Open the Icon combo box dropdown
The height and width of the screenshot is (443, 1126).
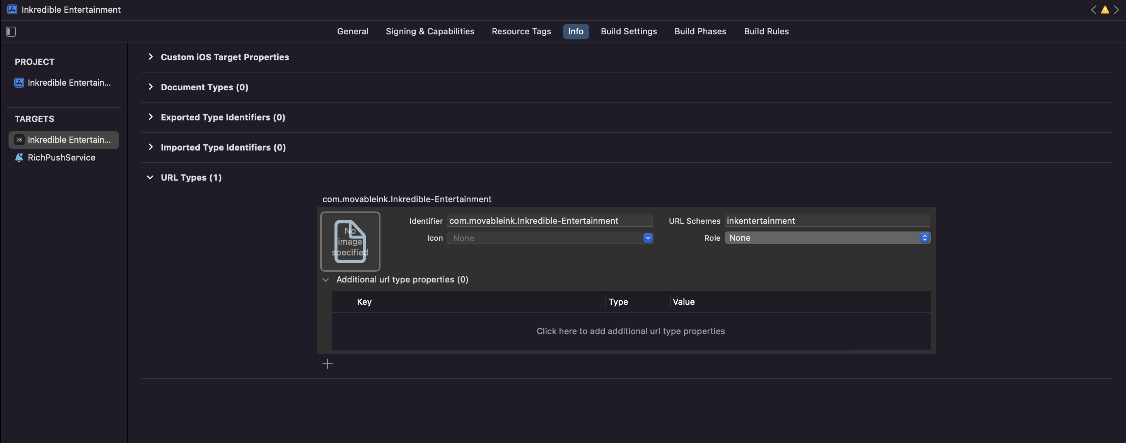pyautogui.click(x=647, y=238)
